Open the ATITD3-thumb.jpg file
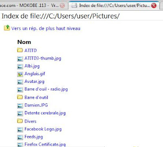Viewport: 163px width, 147px height. (43, 58)
